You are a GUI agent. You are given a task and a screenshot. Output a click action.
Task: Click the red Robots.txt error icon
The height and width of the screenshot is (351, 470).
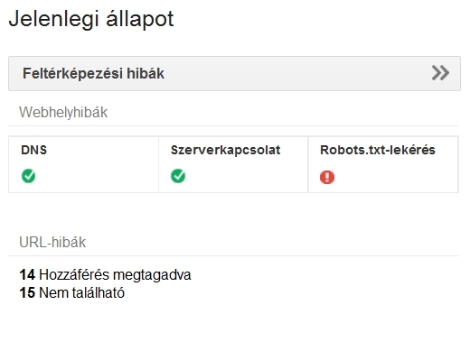coord(327,177)
